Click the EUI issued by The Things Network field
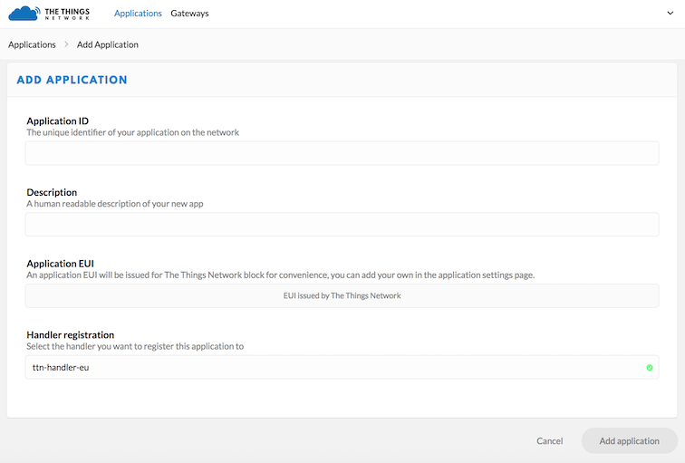 342,295
